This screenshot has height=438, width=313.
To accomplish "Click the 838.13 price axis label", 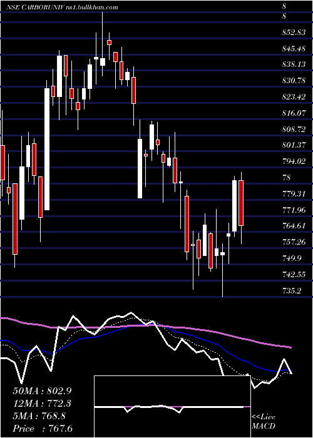I will 294,64.
